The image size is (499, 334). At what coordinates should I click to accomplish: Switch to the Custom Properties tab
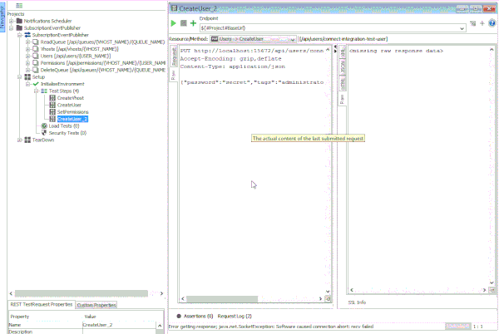[96, 305]
